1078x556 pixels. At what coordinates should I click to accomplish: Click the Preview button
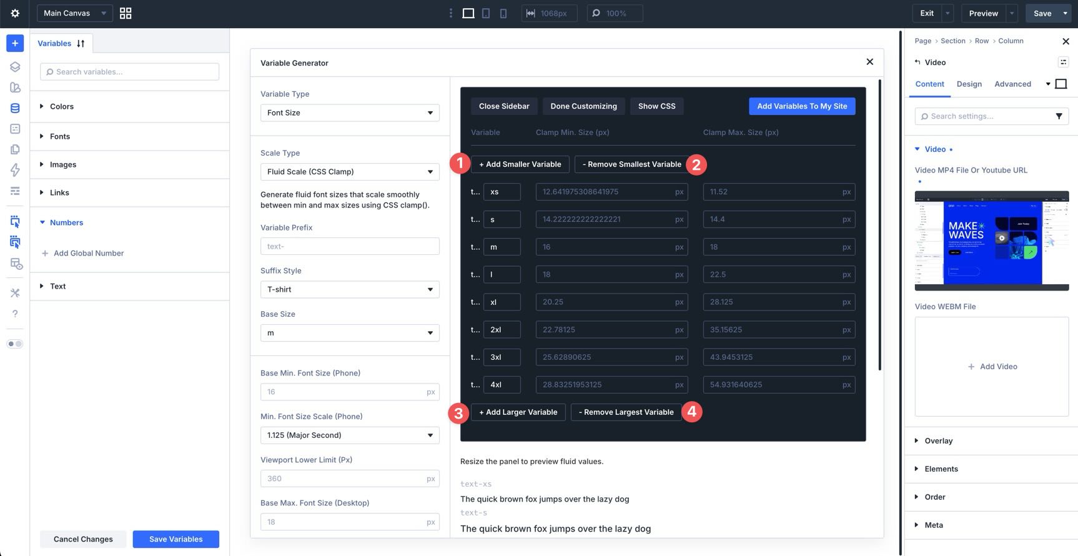(x=983, y=13)
